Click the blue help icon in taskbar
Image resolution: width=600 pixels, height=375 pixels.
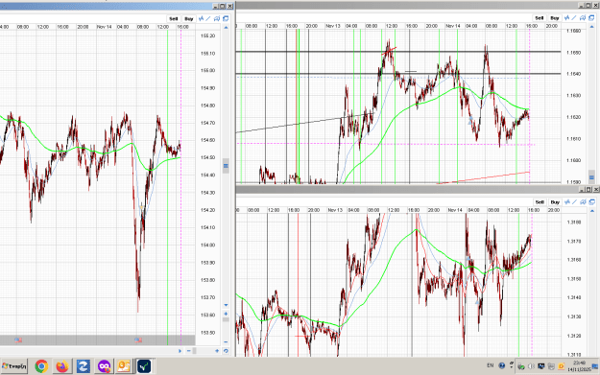502,365
